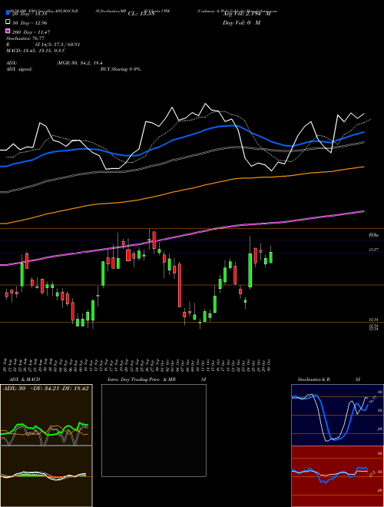Screen dimensions: 384x507
Task: Click the date labels along the time axis
Action: coord(137,366)
